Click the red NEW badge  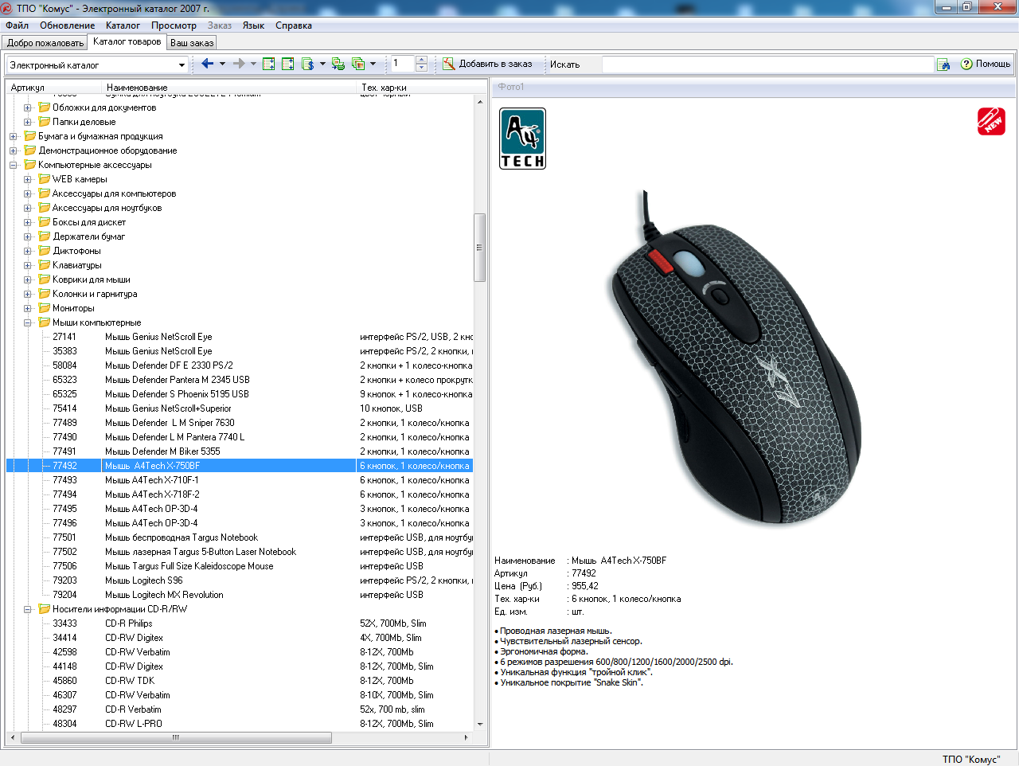[x=991, y=121]
